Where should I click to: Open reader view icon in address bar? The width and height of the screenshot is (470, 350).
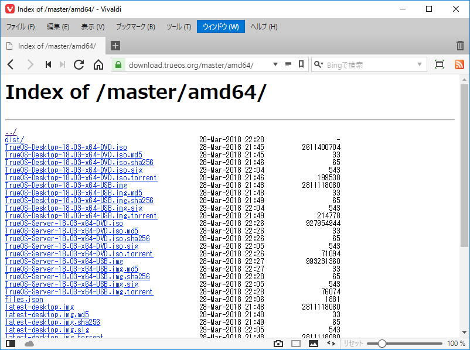pos(288,64)
